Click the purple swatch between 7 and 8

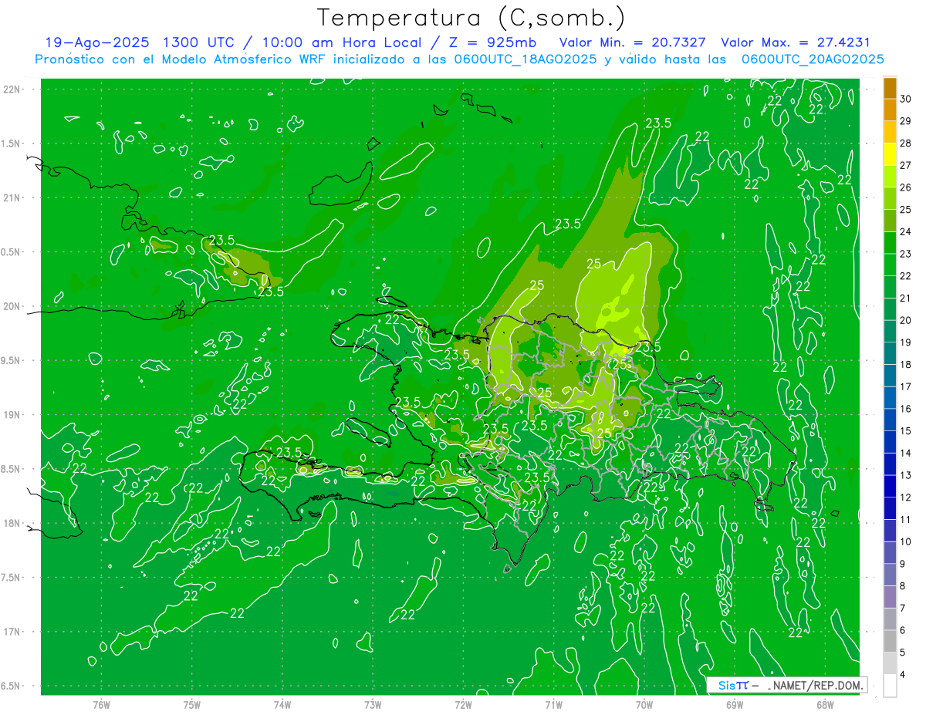[890, 597]
